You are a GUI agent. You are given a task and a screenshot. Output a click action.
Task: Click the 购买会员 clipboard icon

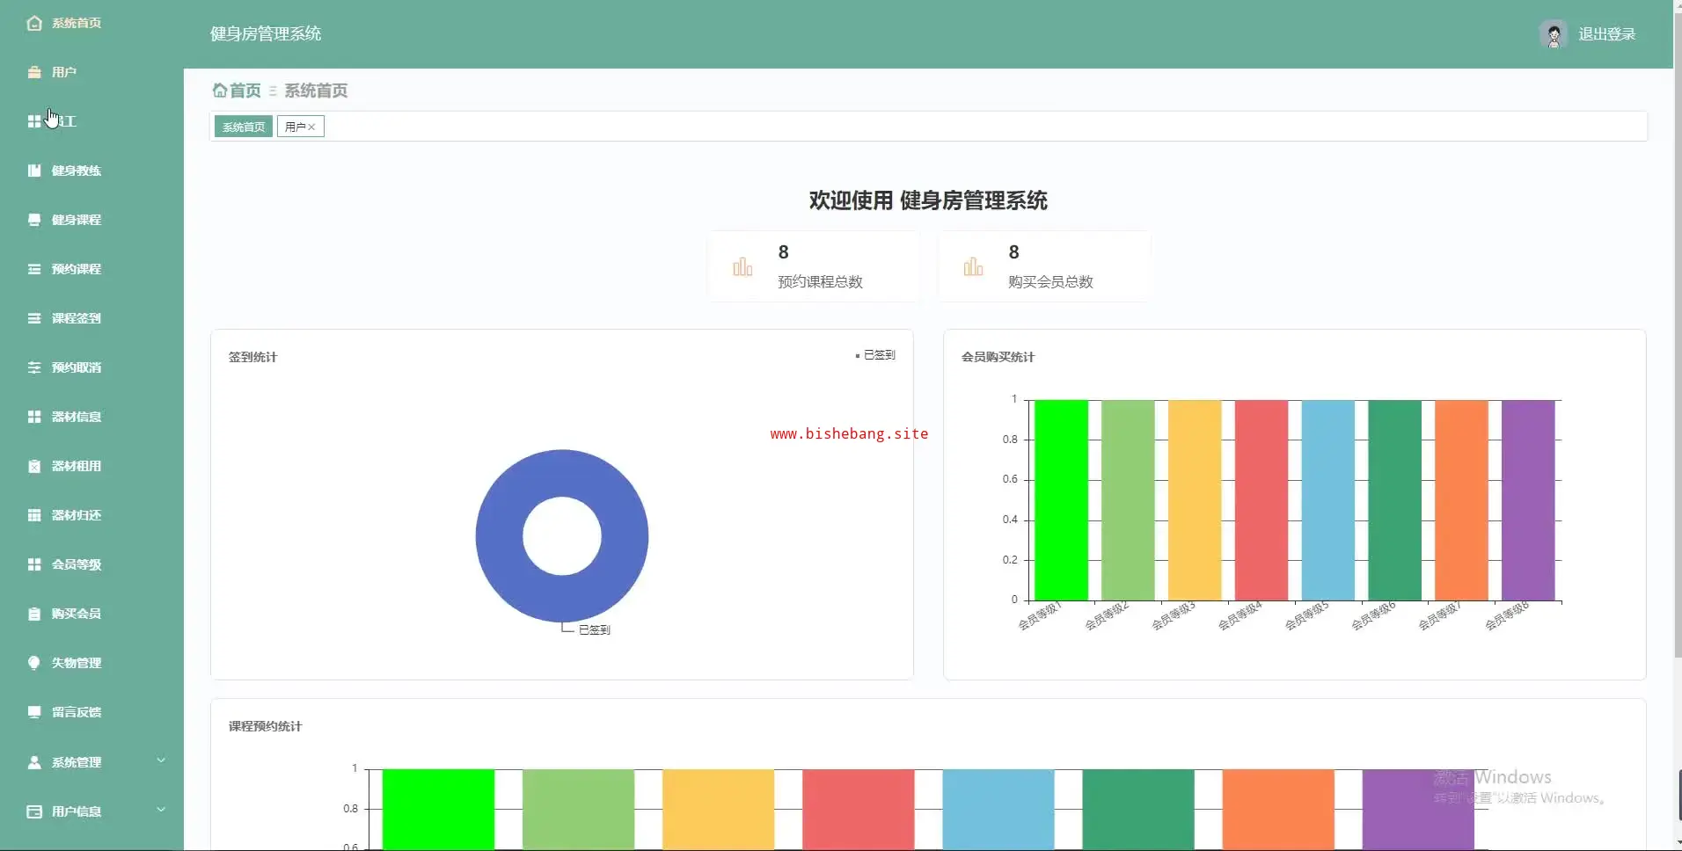pos(34,614)
